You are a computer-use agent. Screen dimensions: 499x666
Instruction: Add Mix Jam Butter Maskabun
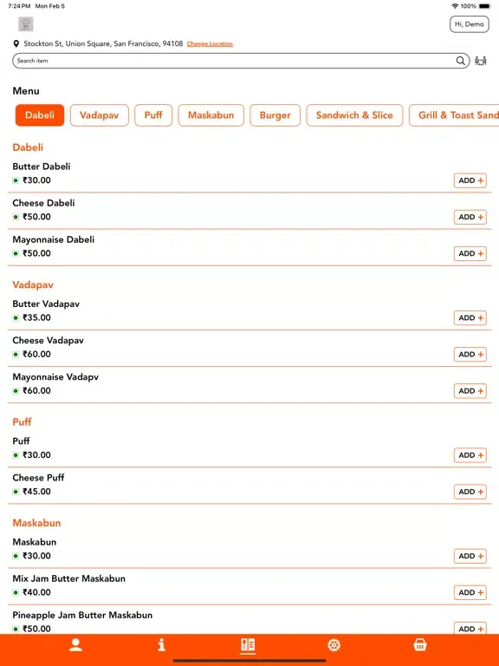tap(470, 592)
